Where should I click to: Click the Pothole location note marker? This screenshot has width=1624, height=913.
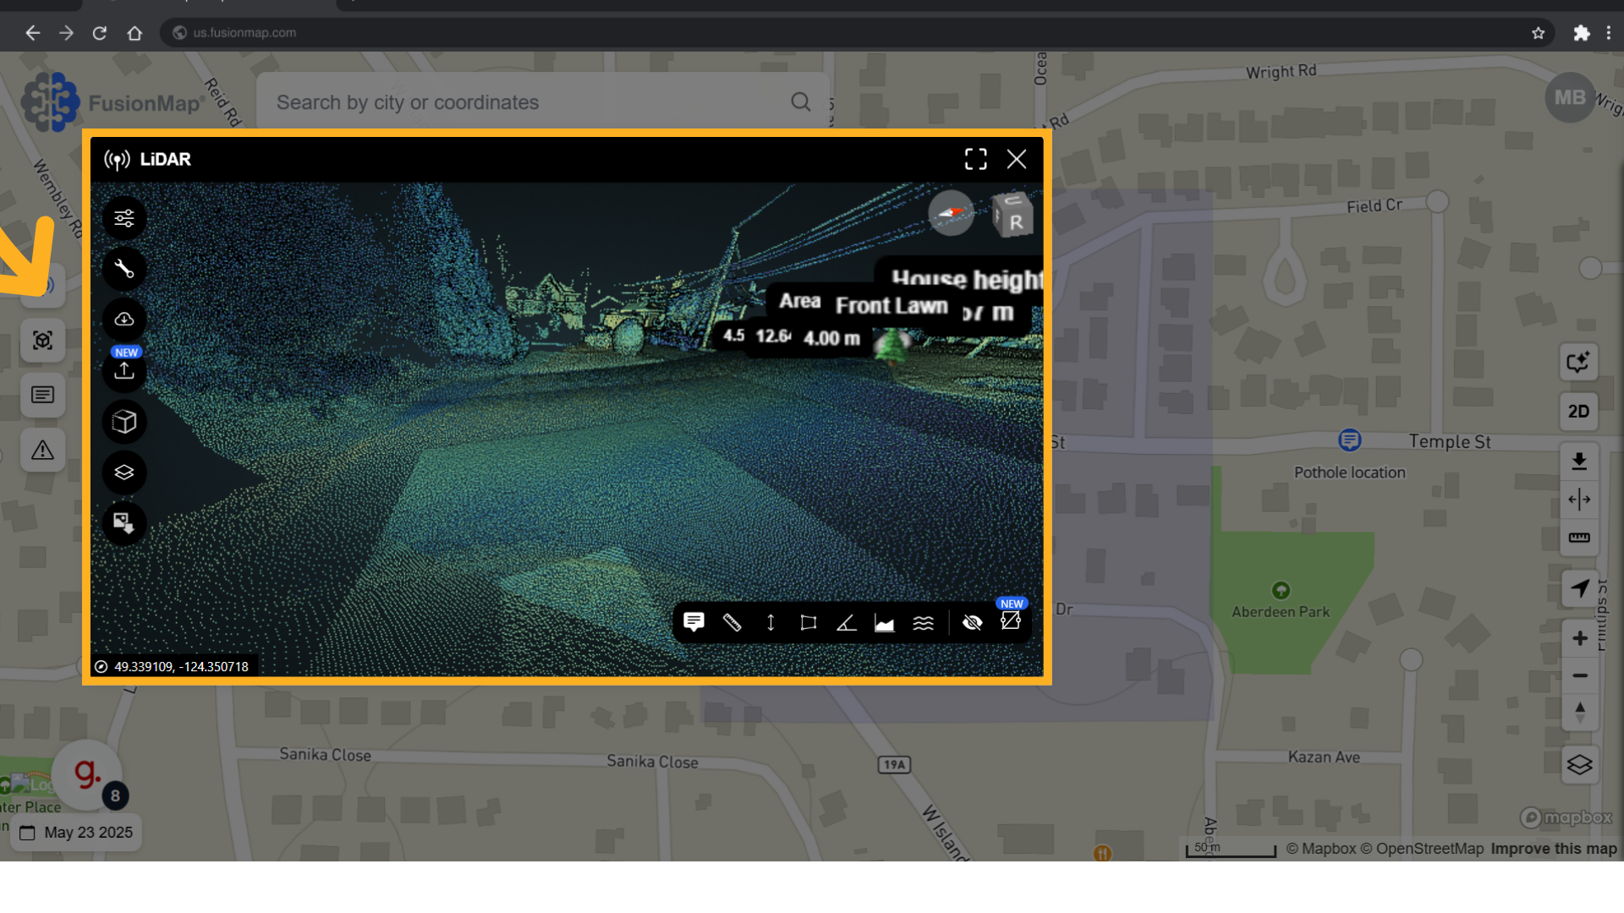1350,440
